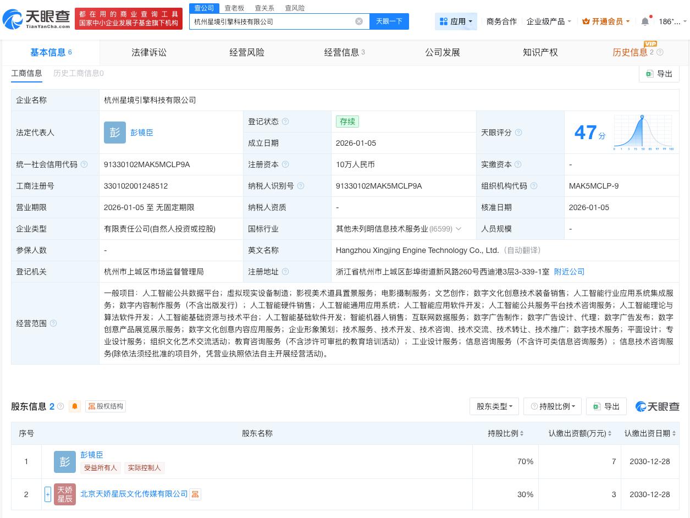The height and width of the screenshot is (518, 690).
Task: Switch to the 查老板 search tab
Action: (234, 8)
